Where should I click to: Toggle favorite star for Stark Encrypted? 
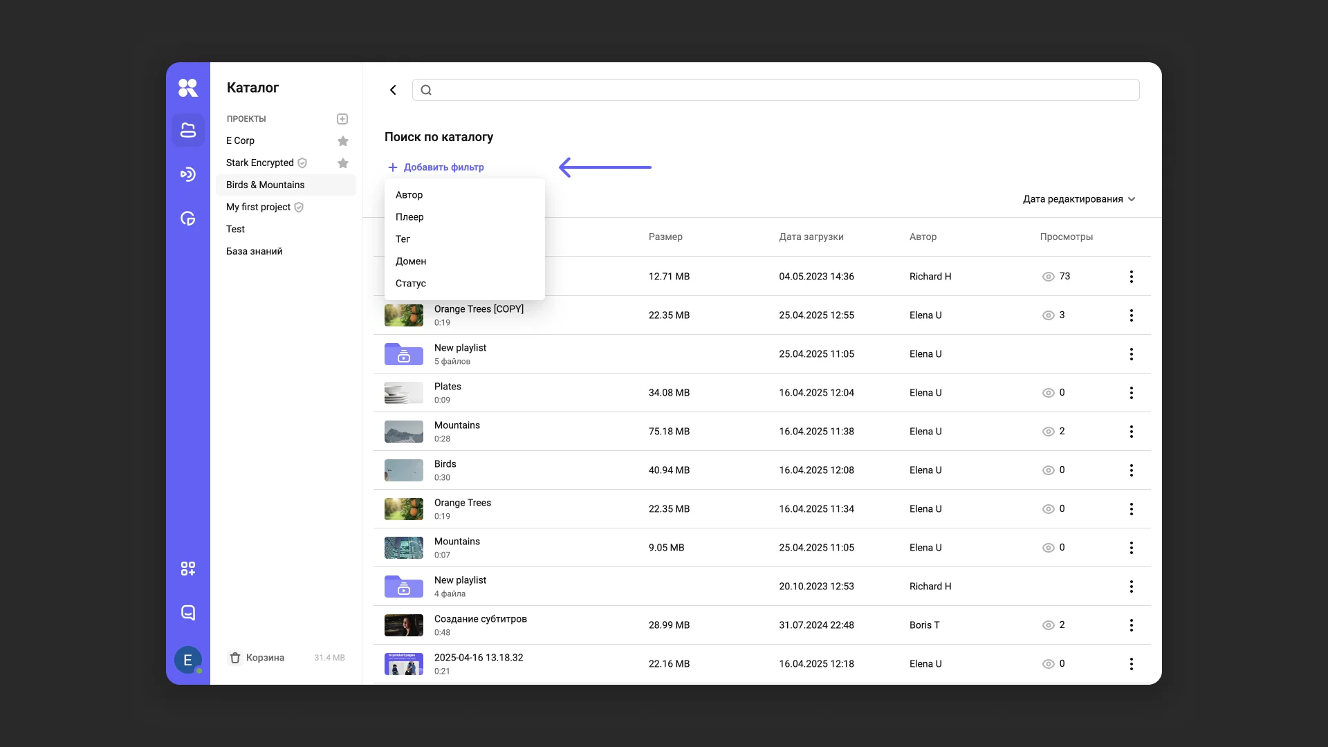point(343,163)
